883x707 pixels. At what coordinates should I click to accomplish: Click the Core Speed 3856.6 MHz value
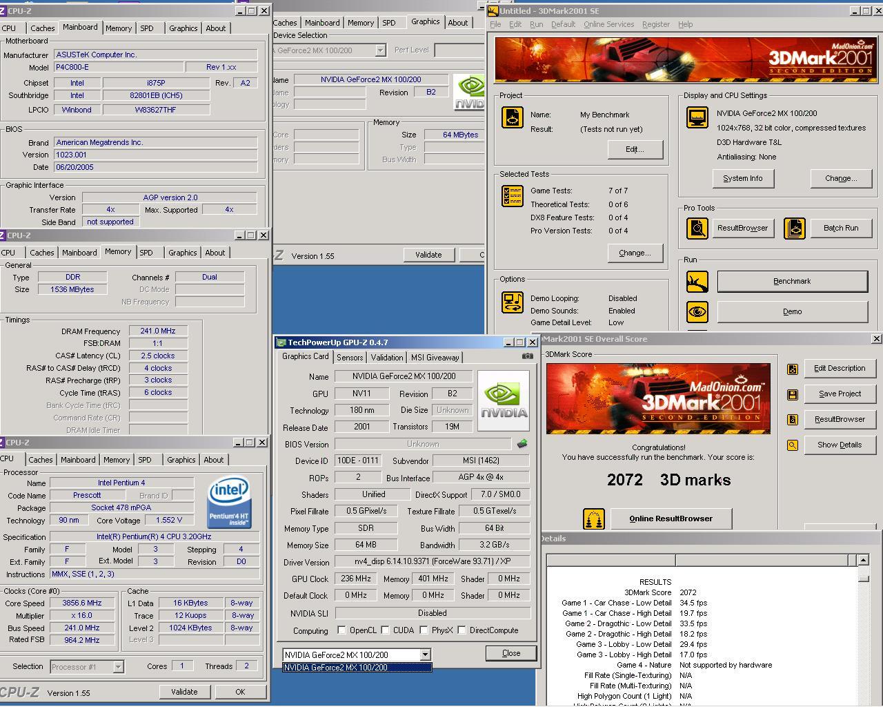tap(82, 603)
